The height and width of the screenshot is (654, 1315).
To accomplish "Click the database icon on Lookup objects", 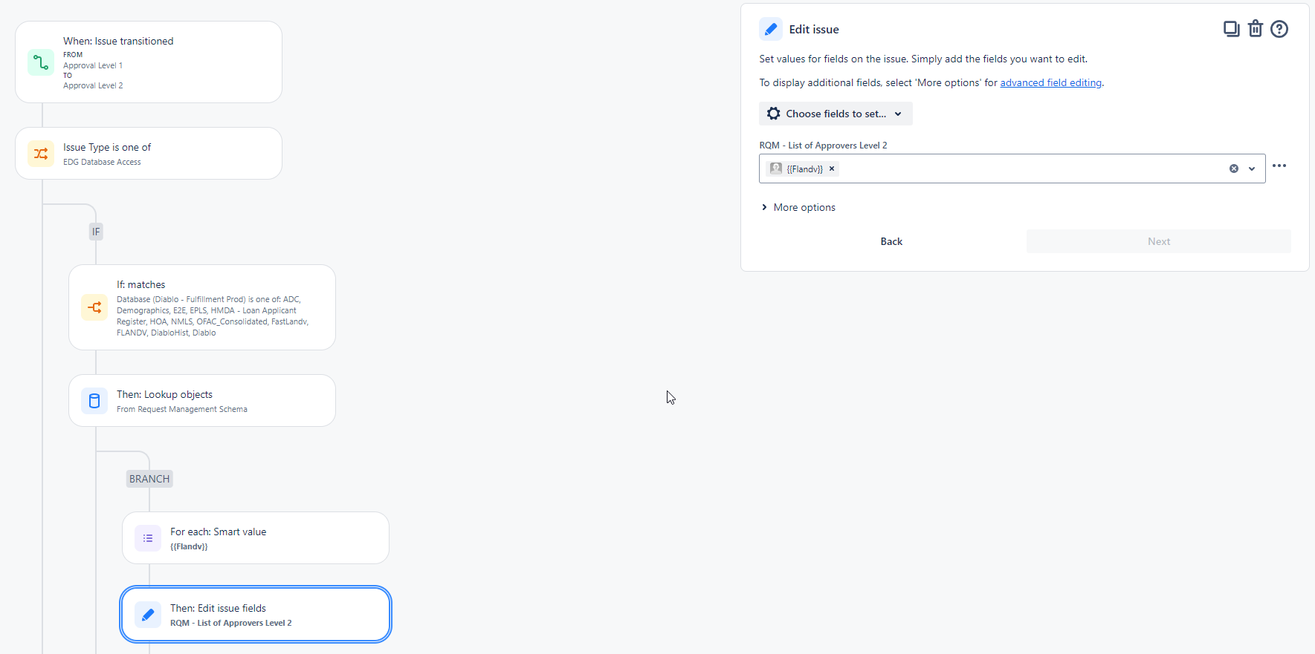I will tap(94, 400).
